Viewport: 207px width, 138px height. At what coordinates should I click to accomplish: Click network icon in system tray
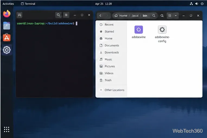191,4
